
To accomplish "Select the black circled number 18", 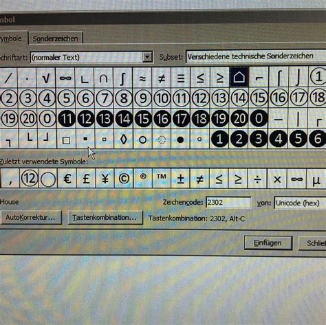I will click(200, 119).
